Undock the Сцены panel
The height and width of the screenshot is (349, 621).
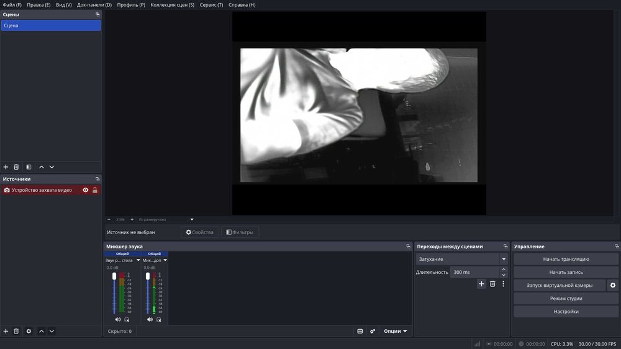point(97,14)
